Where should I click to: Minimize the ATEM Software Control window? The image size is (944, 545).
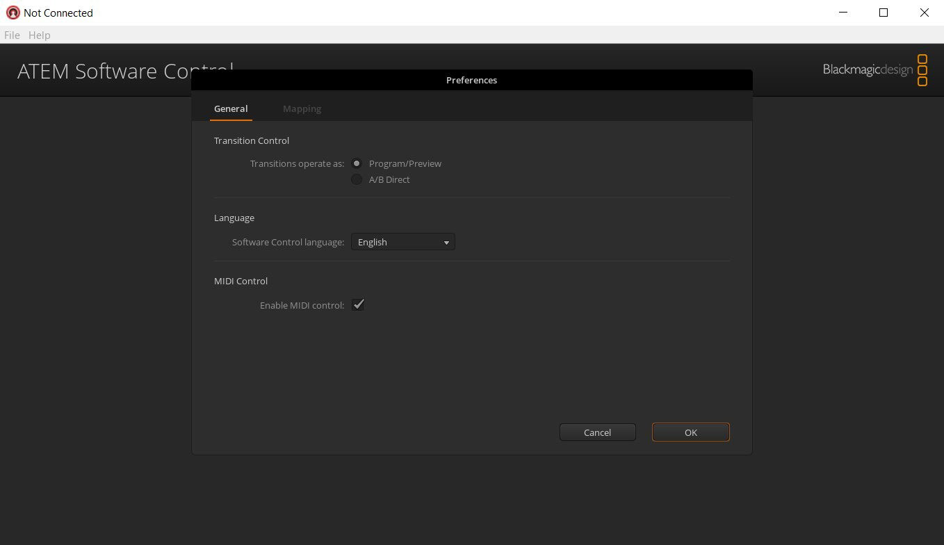point(843,13)
